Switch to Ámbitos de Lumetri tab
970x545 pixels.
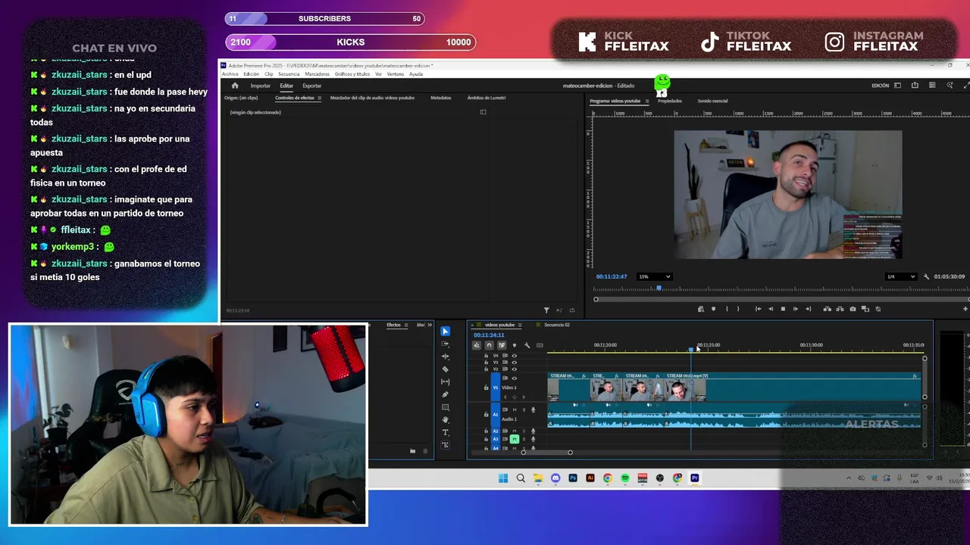pyautogui.click(x=487, y=98)
